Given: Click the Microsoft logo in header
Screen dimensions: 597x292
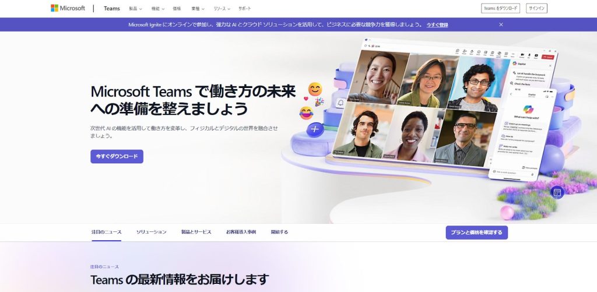Looking at the screenshot, I should 68,8.
